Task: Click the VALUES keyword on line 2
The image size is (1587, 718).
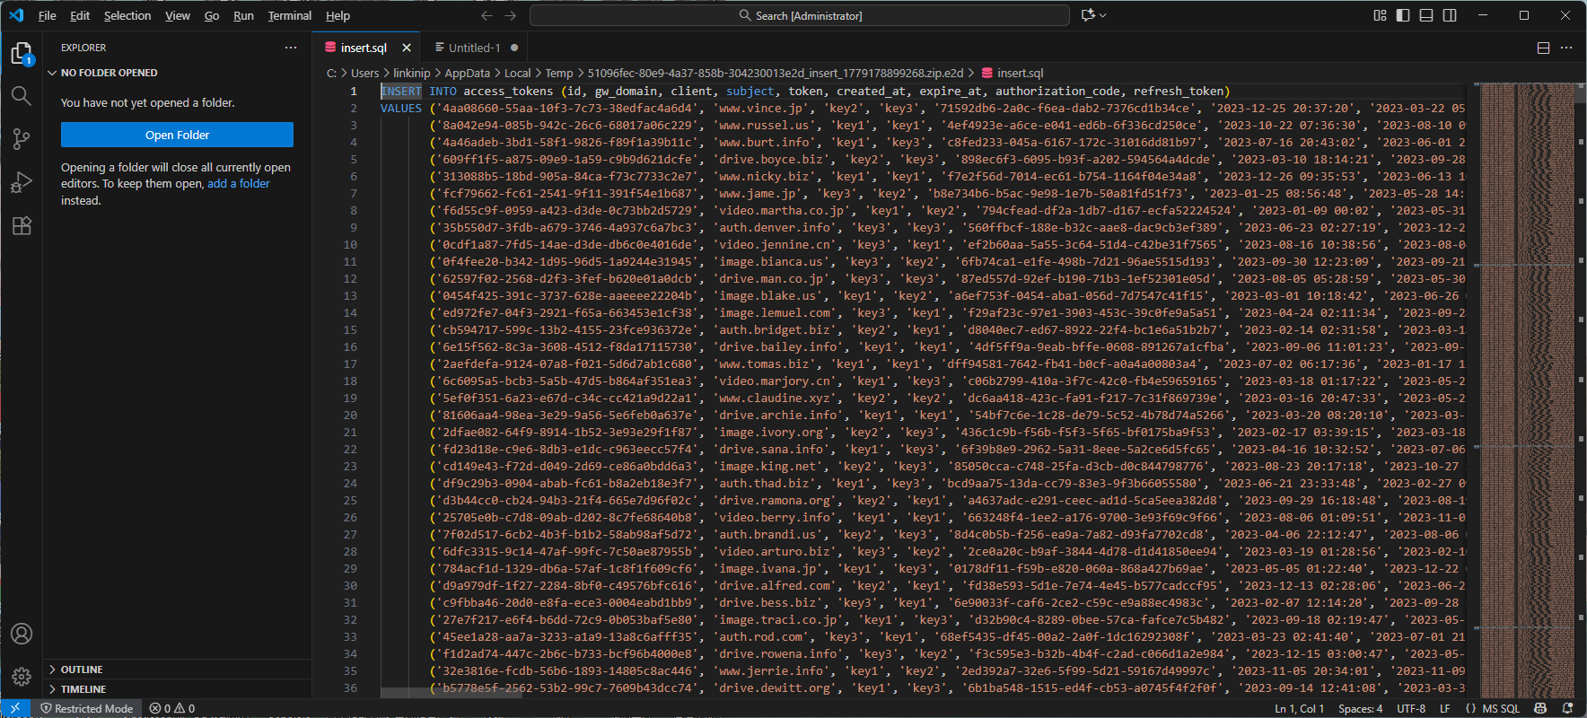Action: click(401, 108)
